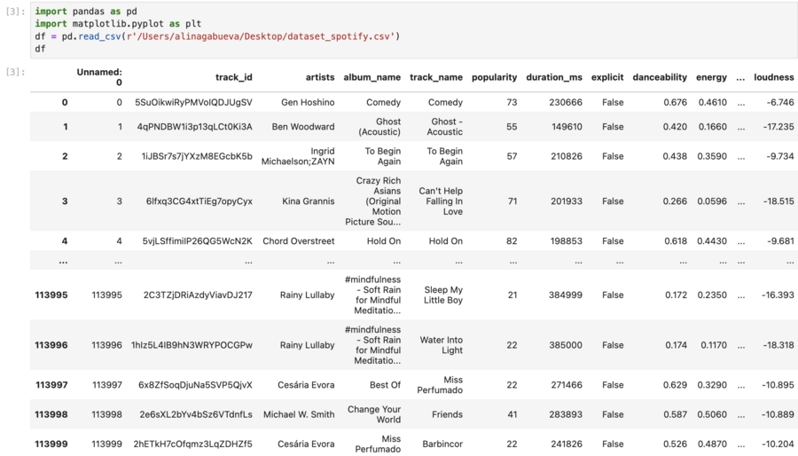Select the explicit column header
The height and width of the screenshot is (456, 798).
(x=607, y=77)
